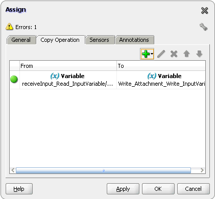
Task: Switch to the General tab
Action: click(21, 40)
